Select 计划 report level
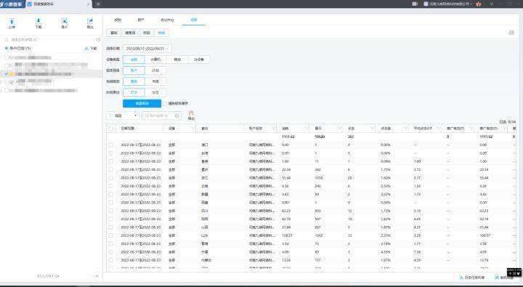Image resolution: width=523 pixels, height=287 pixels. pyautogui.click(x=155, y=70)
